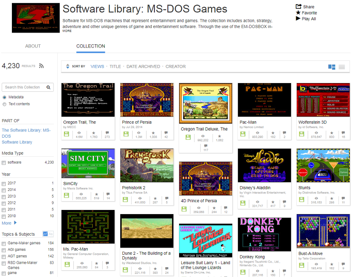Open the COLLECTION tab
This screenshot has width=351, height=277.
[x=91, y=46]
